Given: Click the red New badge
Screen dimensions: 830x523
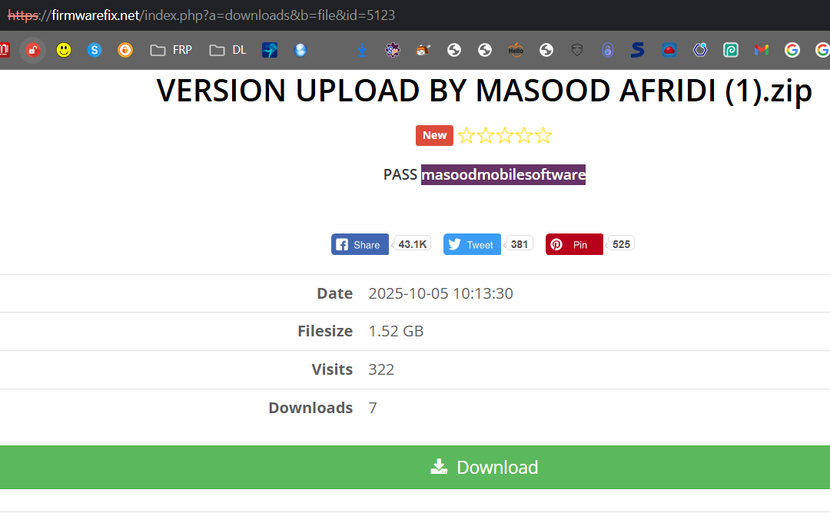Looking at the screenshot, I should [x=434, y=135].
